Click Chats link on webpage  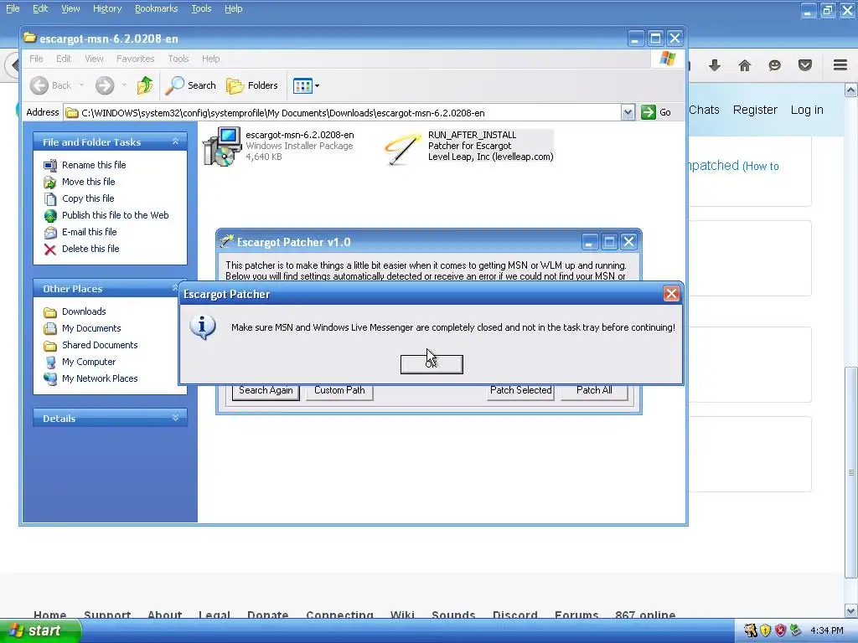(704, 110)
